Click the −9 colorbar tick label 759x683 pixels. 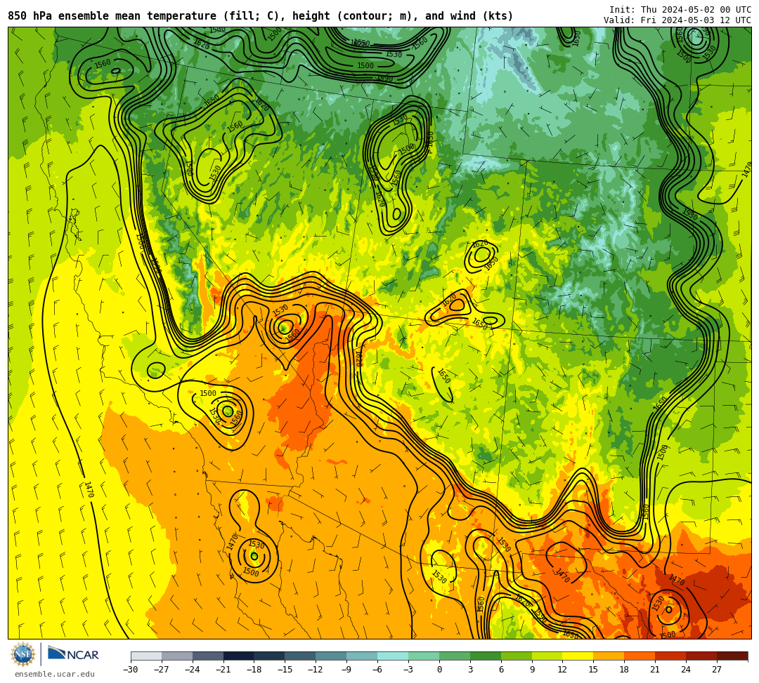(x=346, y=670)
